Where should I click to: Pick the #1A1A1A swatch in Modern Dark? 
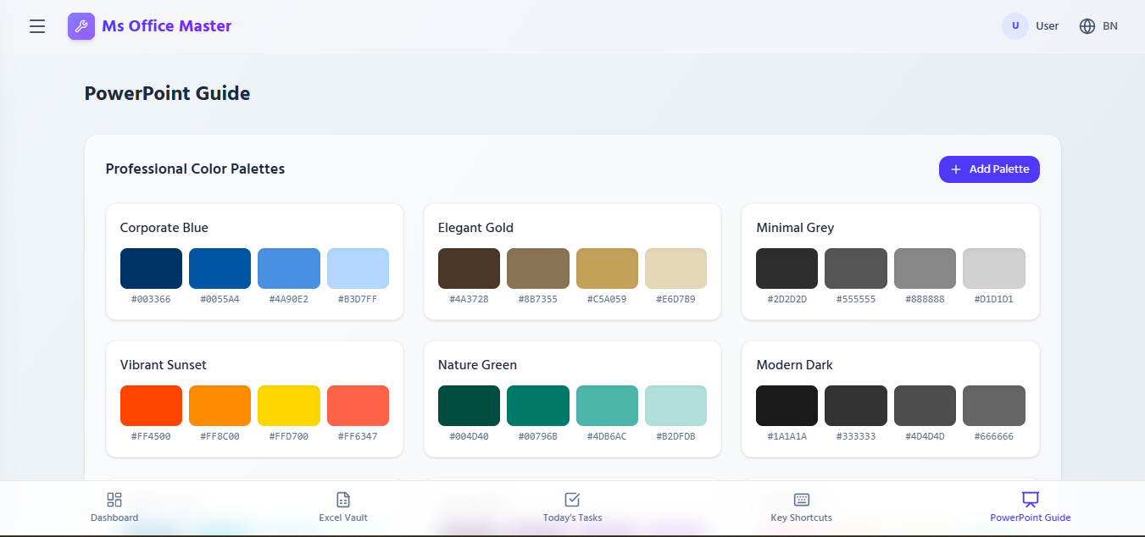(786, 406)
